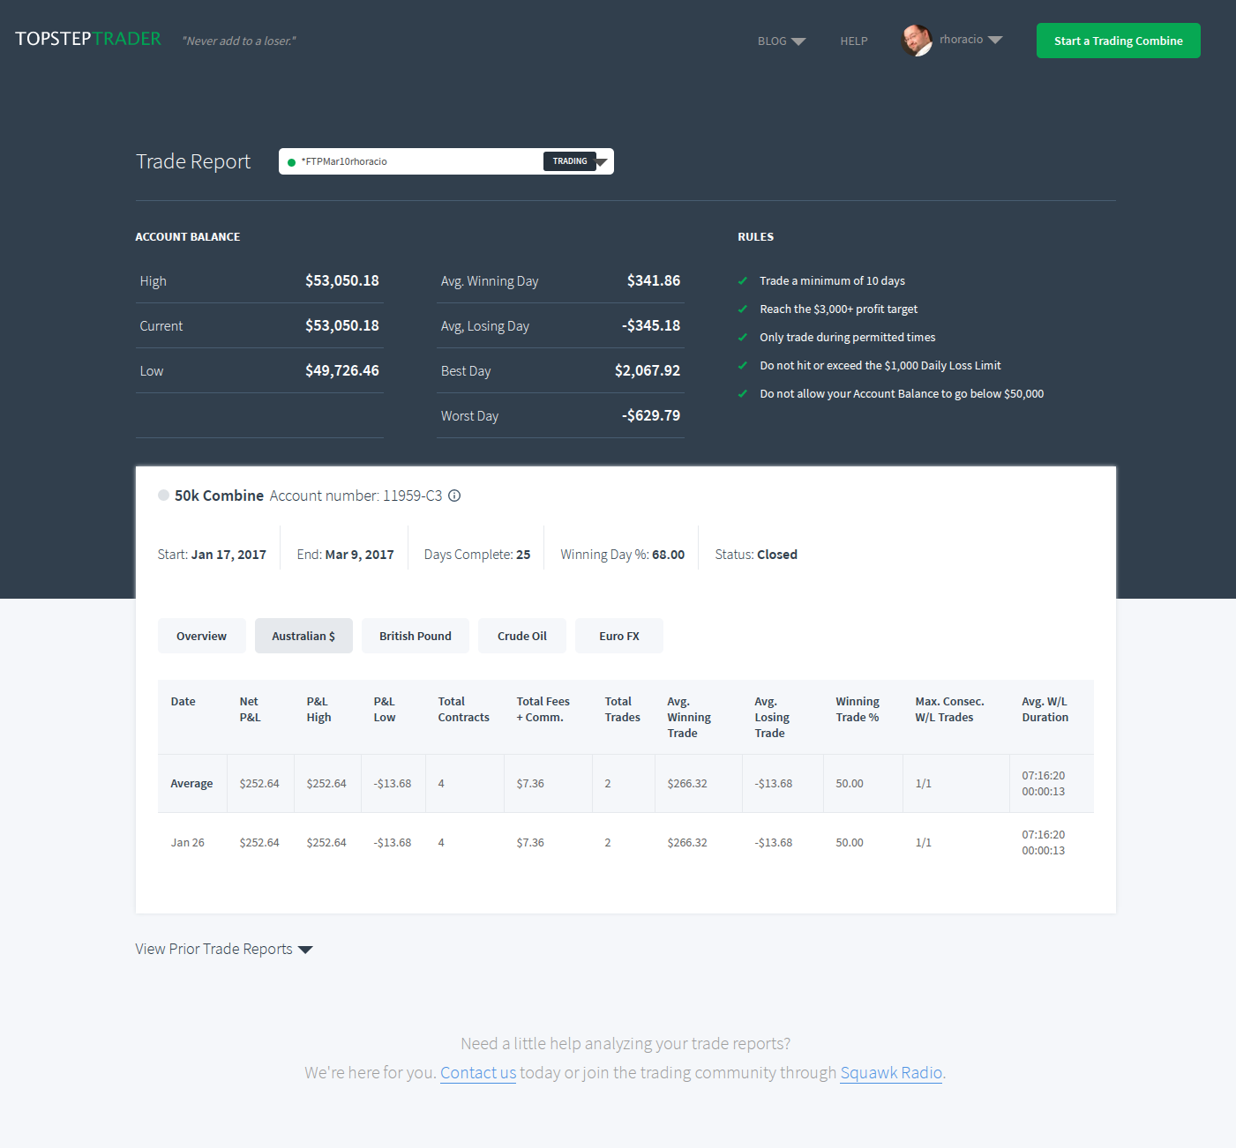The height and width of the screenshot is (1148, 1236).
Task: Click checkmark beside Reach the $3,000+ profit target
Action: (743, 309)
